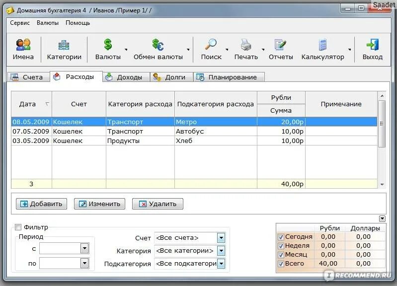The height and width of the screenshot is (286, 397).
Task: Open the Сервис menu
Action: [20, 23]
